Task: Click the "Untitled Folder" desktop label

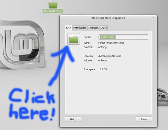Action: [53, 11]
